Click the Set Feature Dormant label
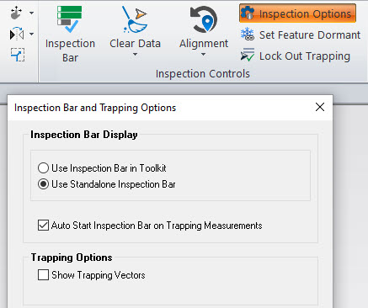This screenshot has height=308, width=368. [x=310, y=35]
